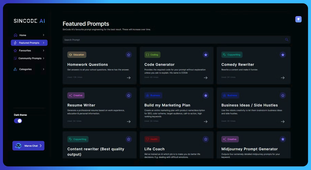This screenshot has width=311, height=170.
Task: Open the Life Coach prompt title
Action: click(154, 149)
